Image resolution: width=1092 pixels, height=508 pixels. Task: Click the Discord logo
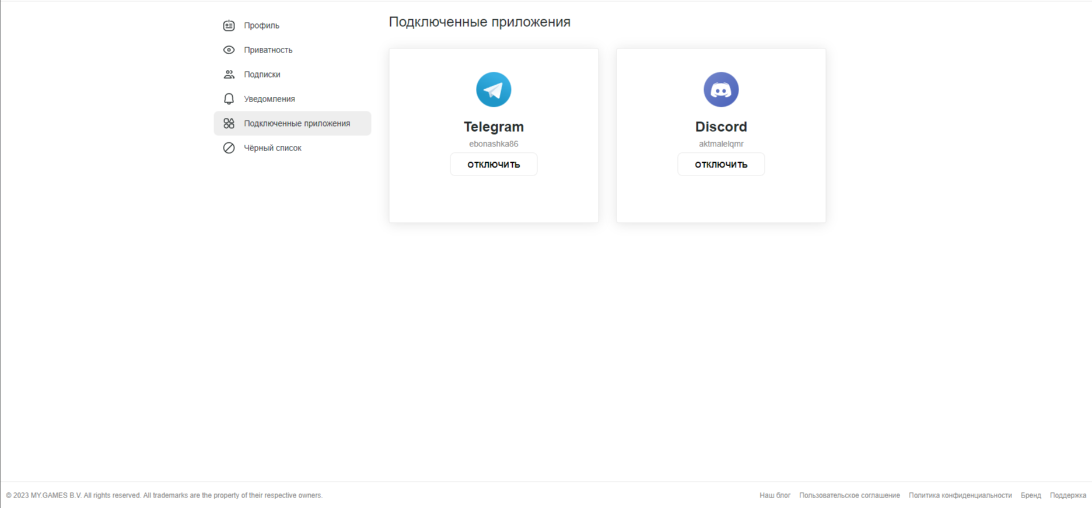(x=721, y=90)
